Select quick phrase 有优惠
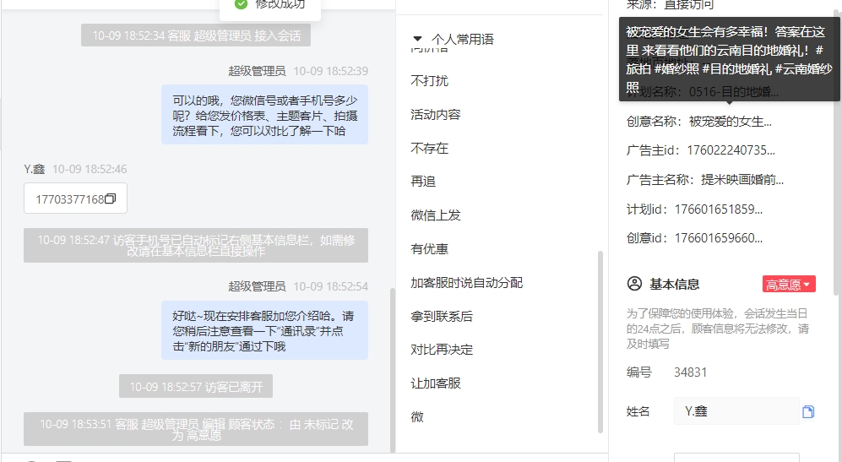 pos(429,248)
